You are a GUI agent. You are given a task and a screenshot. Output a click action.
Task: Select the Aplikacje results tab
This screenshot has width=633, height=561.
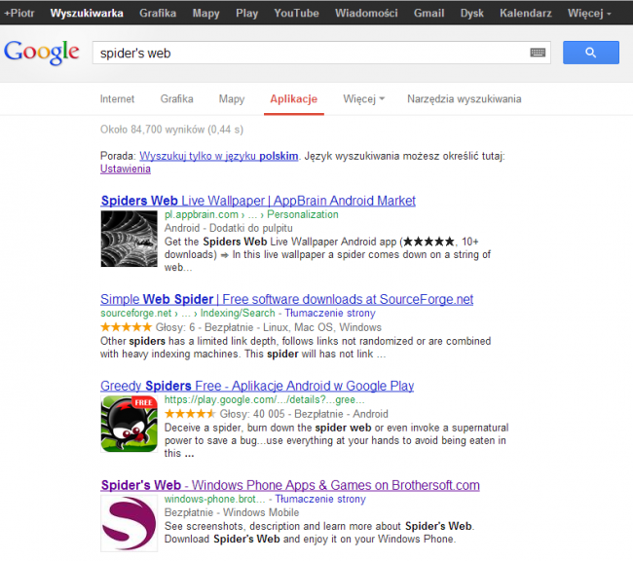click(x=294, y=99)
